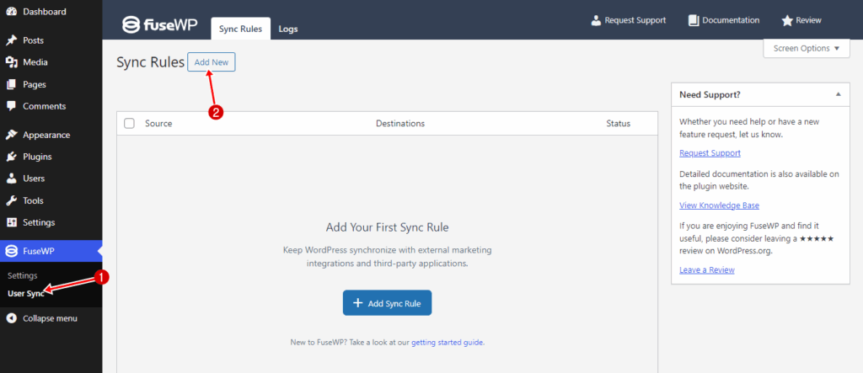The image size is (863, 373).
Task: Follow the getting started guide link
Action: [x=448, y=342]
